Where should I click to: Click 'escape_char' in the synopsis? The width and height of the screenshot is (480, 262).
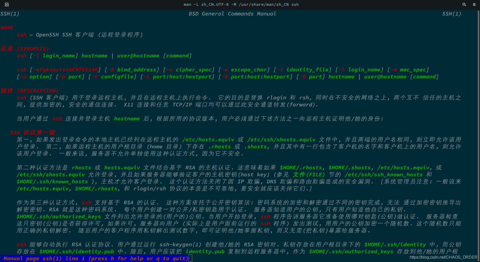pyautogui.click(x=249, y=70)
